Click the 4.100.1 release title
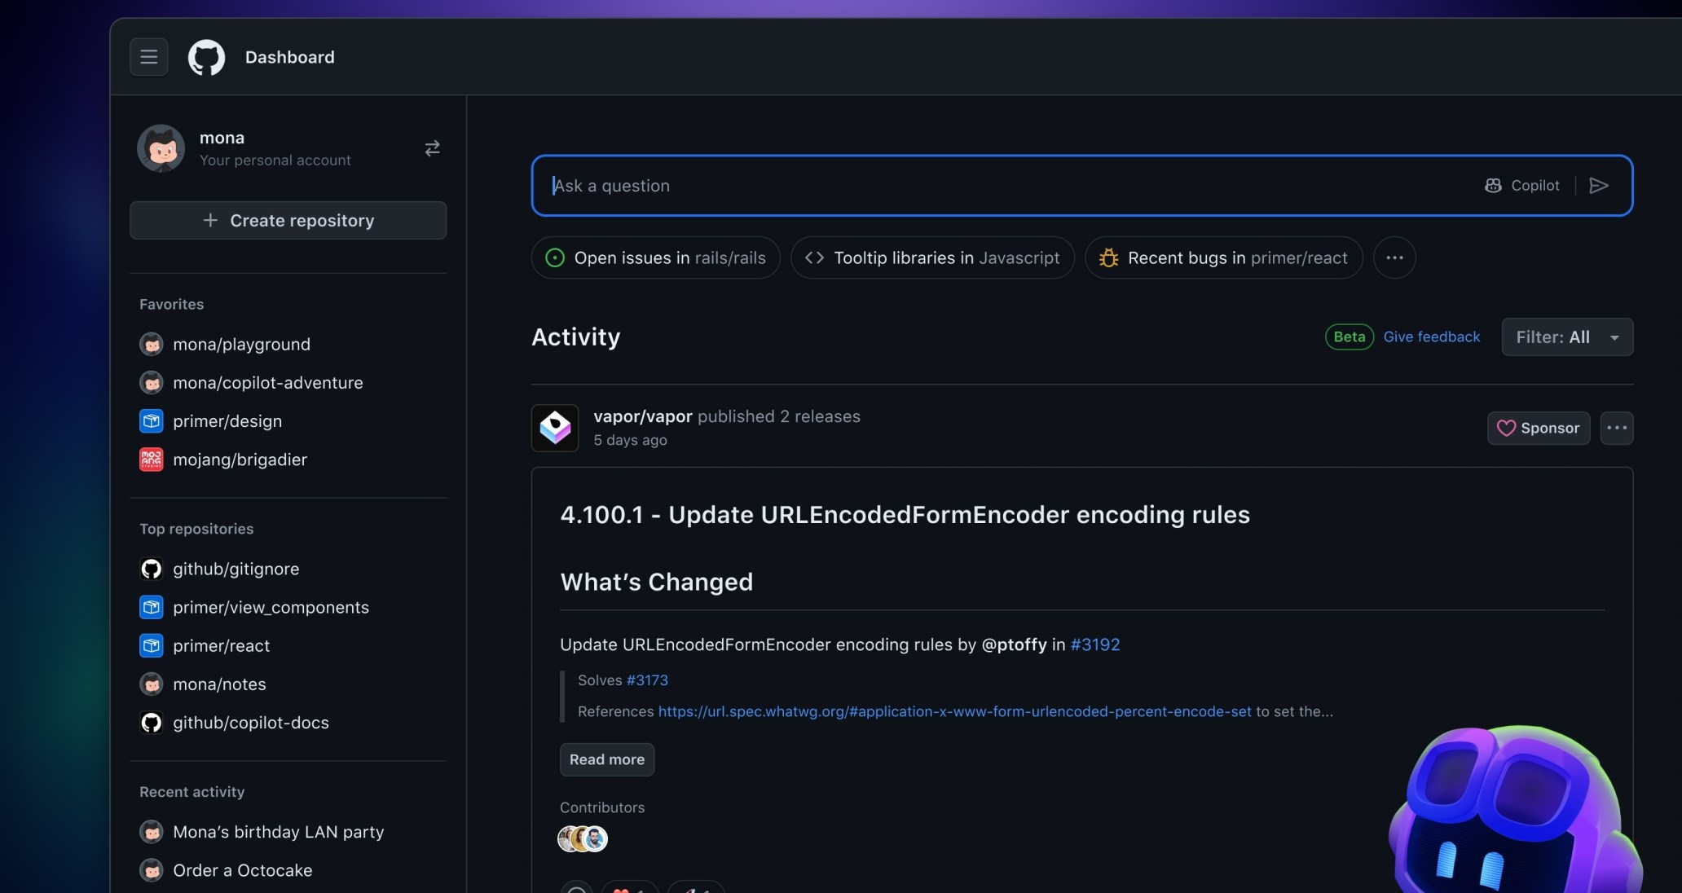 (905, 514)
